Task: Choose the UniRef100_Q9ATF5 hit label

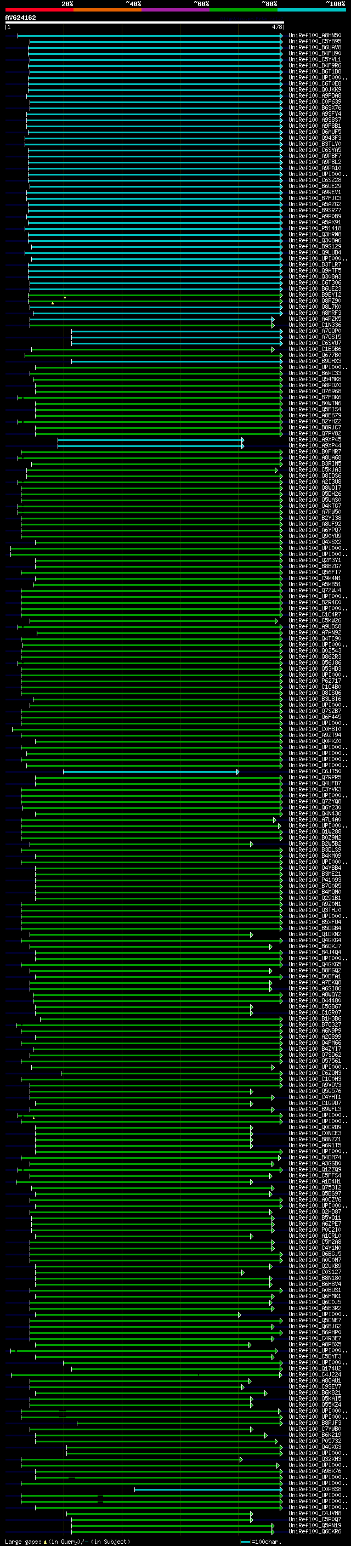Action: pos(315,271)
